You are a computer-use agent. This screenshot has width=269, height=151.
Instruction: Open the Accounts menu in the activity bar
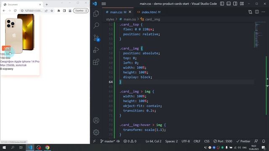[x=96, y=120]
